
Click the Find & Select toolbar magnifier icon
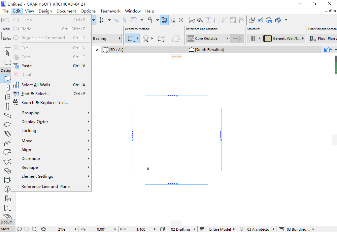click(200, 20)
